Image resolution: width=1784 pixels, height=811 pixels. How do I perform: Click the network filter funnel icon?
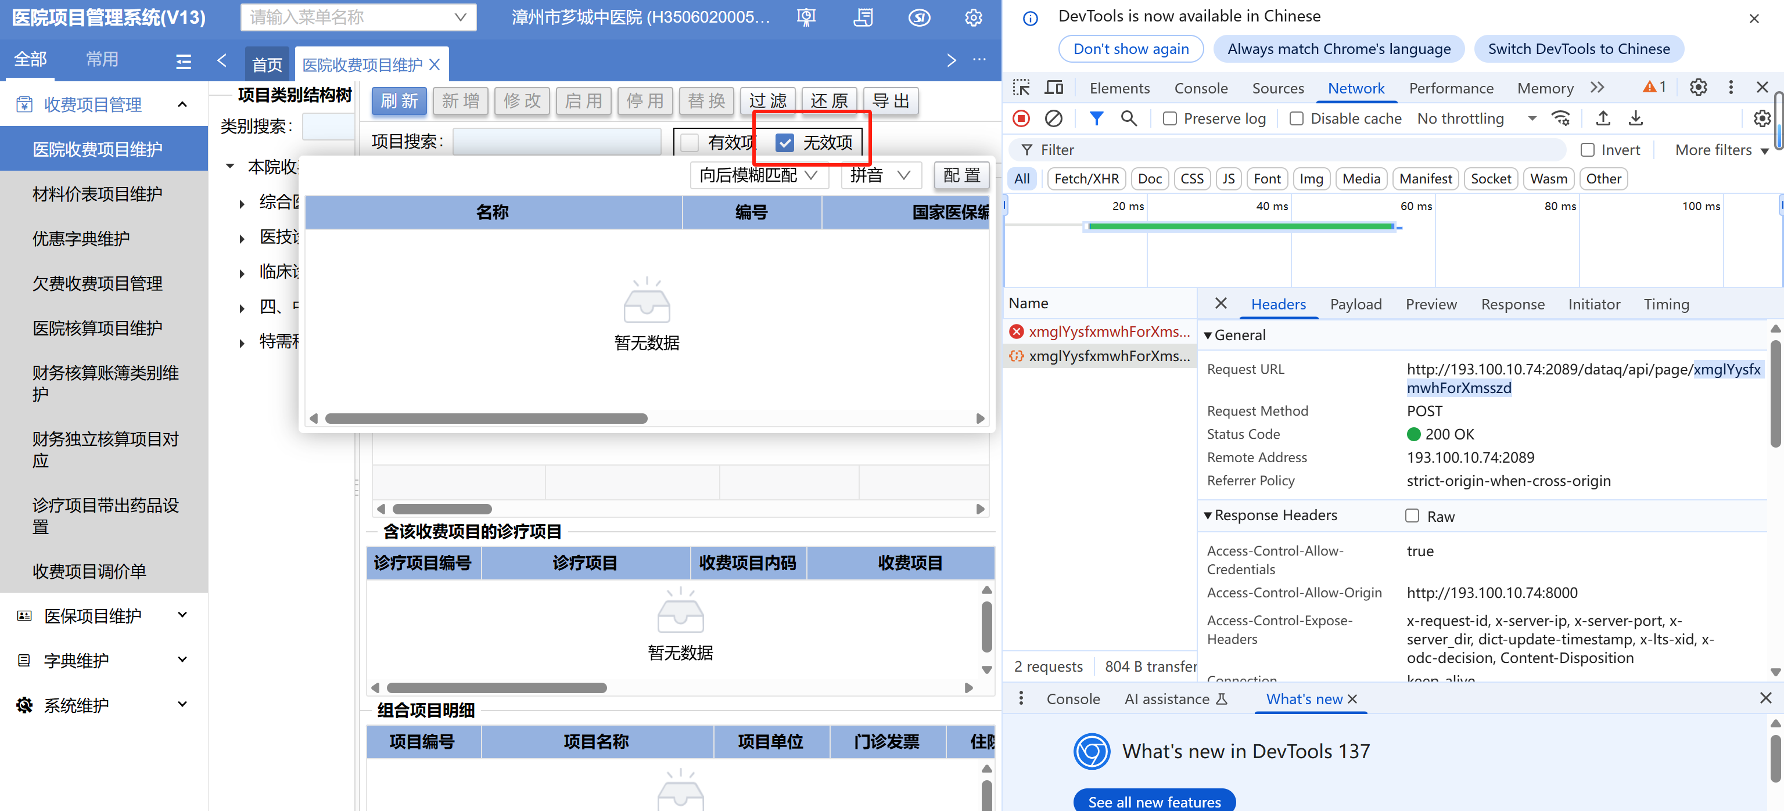click(1096, 118)
